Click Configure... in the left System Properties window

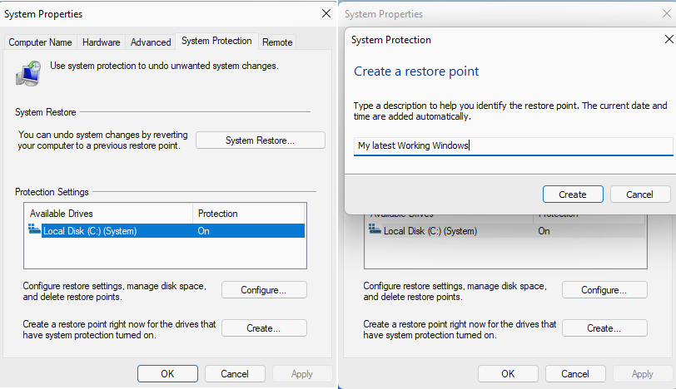coord(264,290)
